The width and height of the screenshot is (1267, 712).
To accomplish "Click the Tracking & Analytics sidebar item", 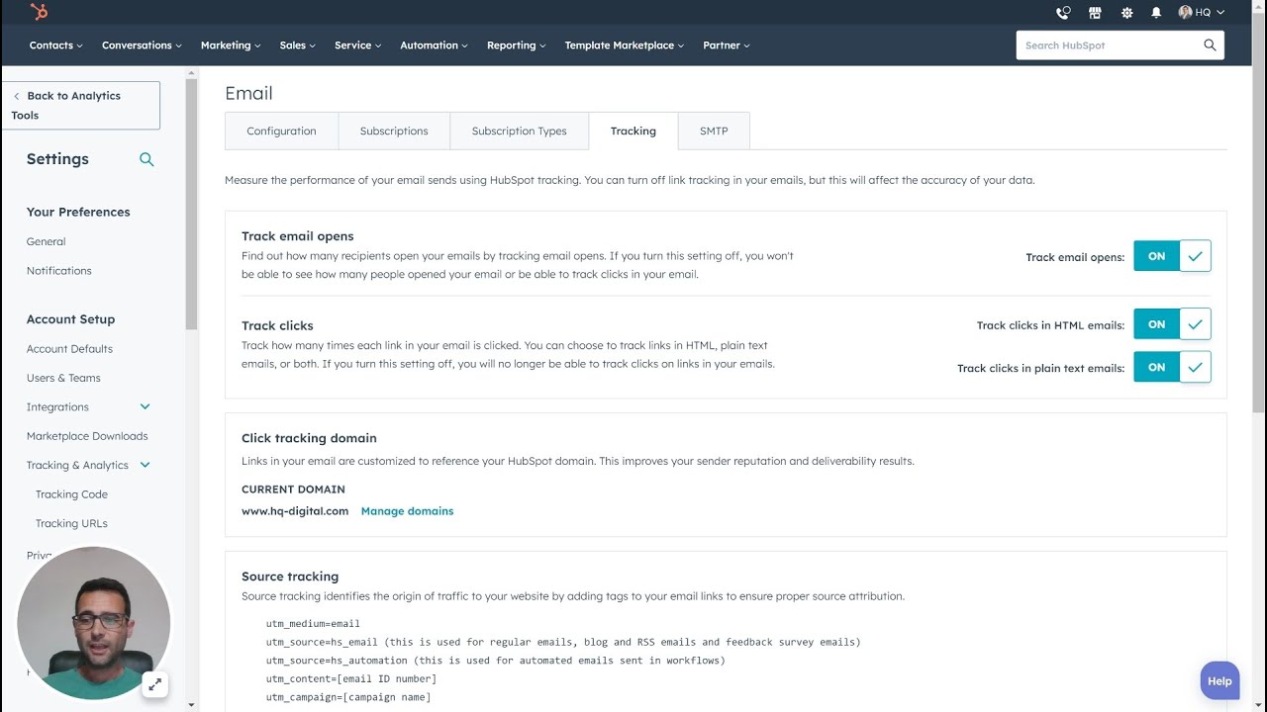I will [77, 465].
